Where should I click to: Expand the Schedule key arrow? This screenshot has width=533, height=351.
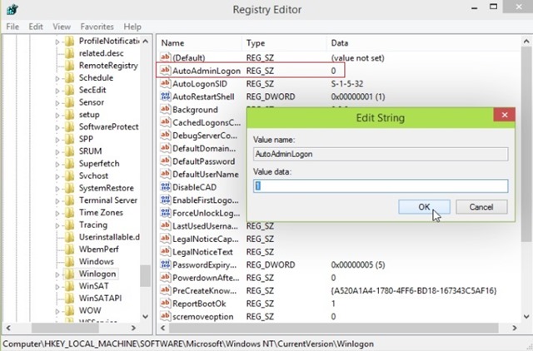(x=57, y=78)
